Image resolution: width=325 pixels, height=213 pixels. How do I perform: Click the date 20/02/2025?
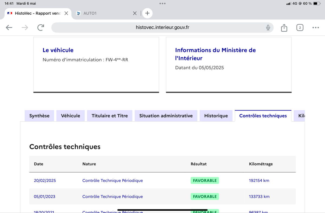45,180
